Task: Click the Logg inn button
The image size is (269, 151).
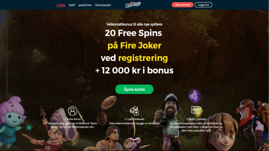Action: tap(203, 5)
